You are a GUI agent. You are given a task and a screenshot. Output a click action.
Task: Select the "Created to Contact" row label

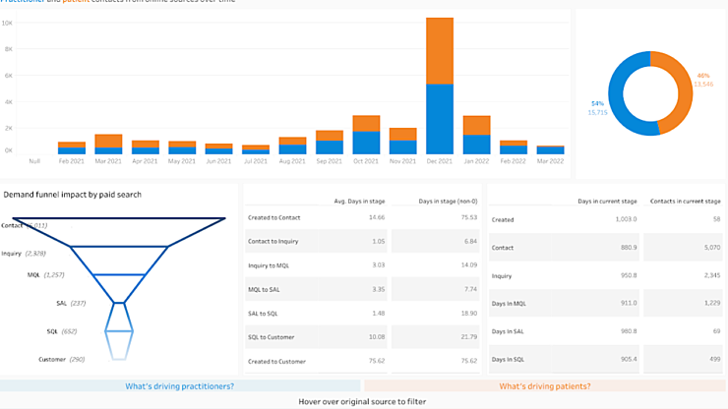[274, 217]
